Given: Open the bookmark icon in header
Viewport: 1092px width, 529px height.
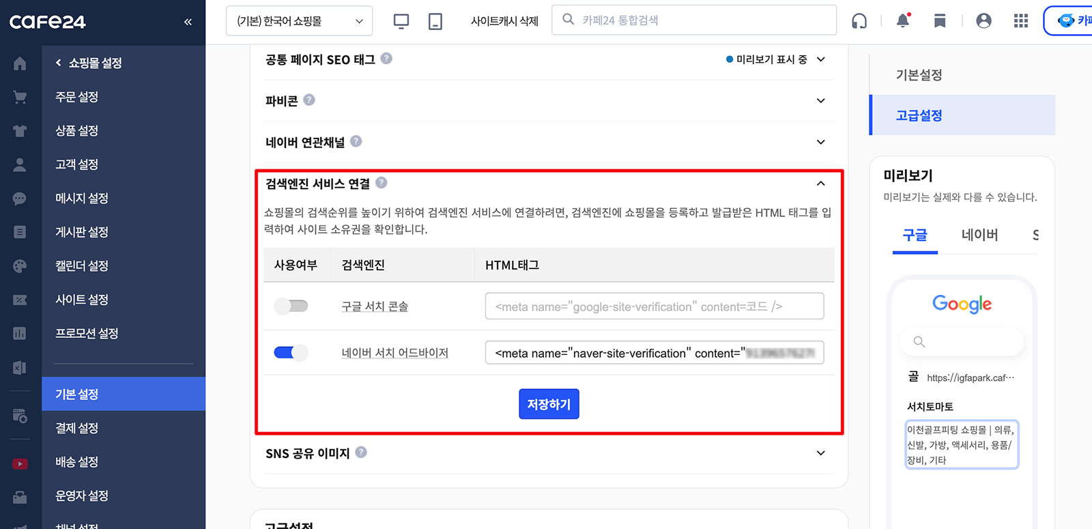Looking at the screenshot, I should pos(940,21).
